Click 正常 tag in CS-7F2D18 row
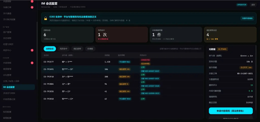The width and height of the screenshot is (260, 122). (x=143, y=99)
